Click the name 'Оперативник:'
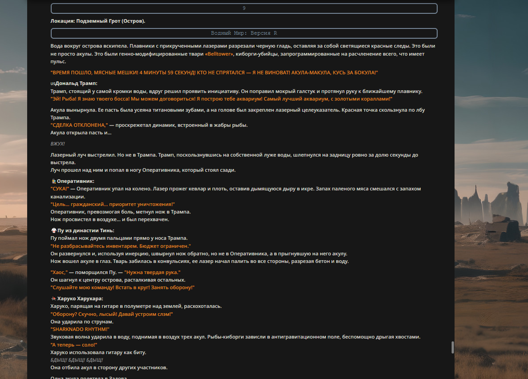528x379 pixels. pyautogui.click(x=75, y=181)
